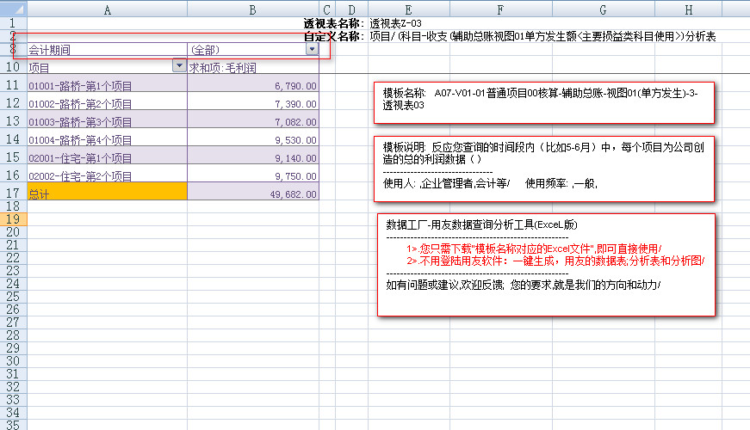The width and height of the screenshot is (750, 430).
Task: Open the 项目 row label filter dropdown
Action: [179, 66]
